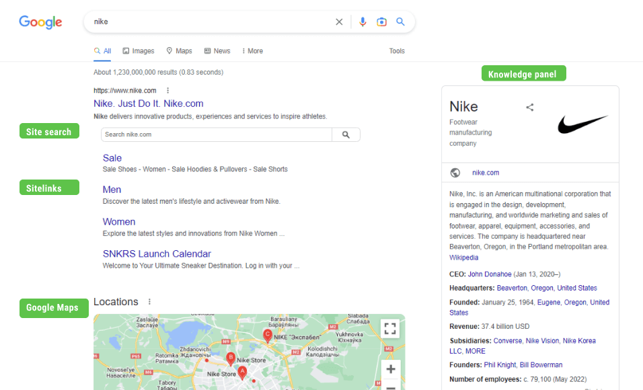643x390 pixels.
Task: Open Google Lens via the camera icon
Action: [381, 22]
